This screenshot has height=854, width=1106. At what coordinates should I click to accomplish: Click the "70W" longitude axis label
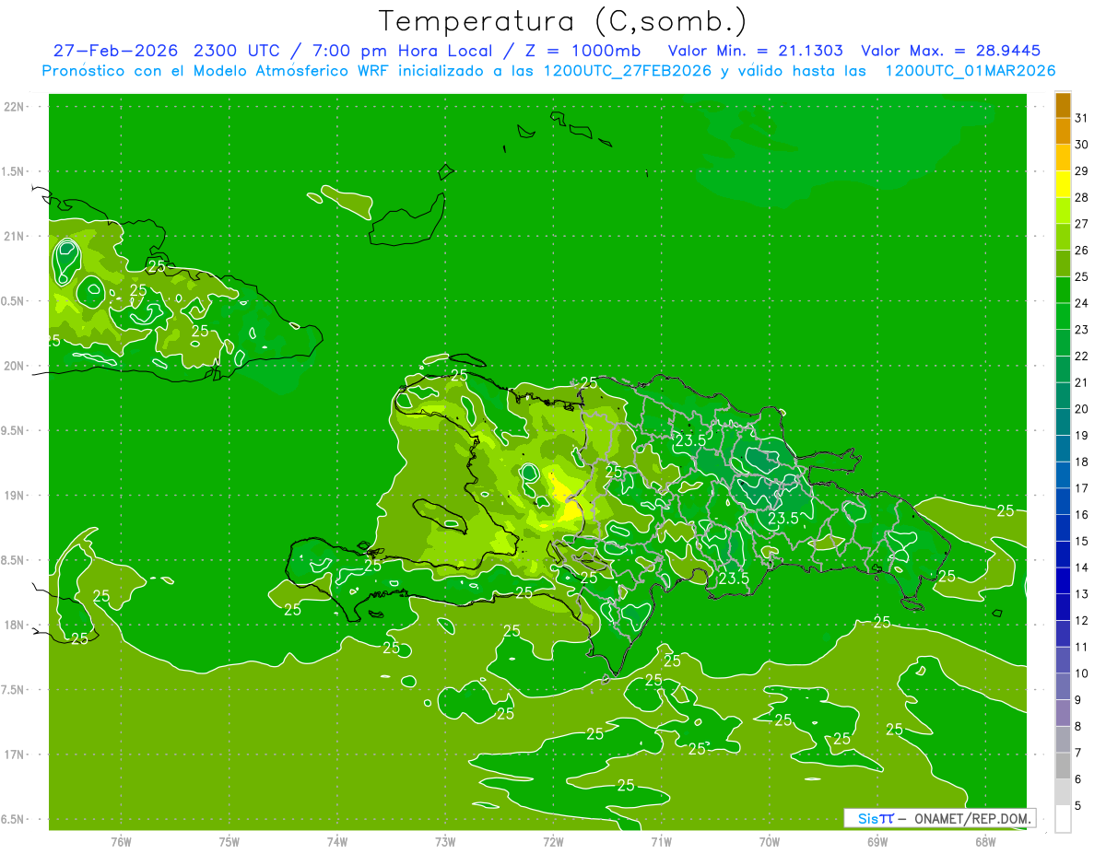click(770, 842)
